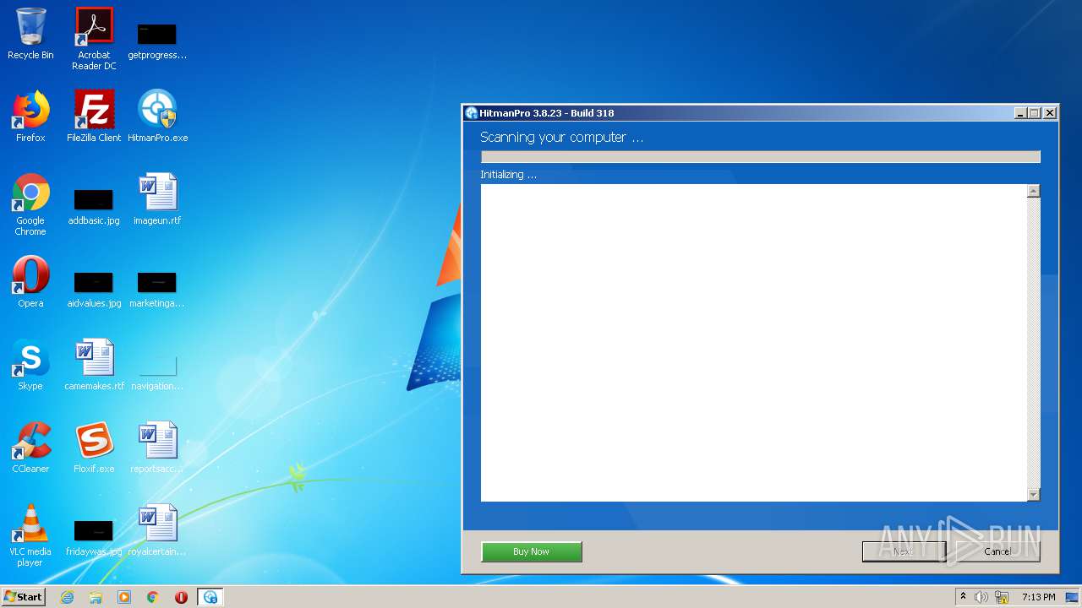Click 'Initializing ...' status text
1082x608 pixels.
point(508,175)
